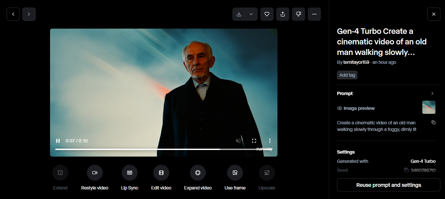This screenshot has height=199, width=445.
Task: Select the Use frame tool
Action: click(x=235, y=173)
